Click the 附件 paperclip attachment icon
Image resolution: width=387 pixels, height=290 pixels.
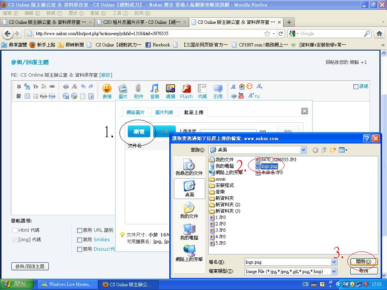(x=139, y=91)
